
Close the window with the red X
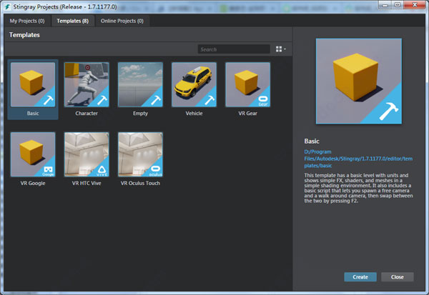pyautogui.click(x=415, y=5)
